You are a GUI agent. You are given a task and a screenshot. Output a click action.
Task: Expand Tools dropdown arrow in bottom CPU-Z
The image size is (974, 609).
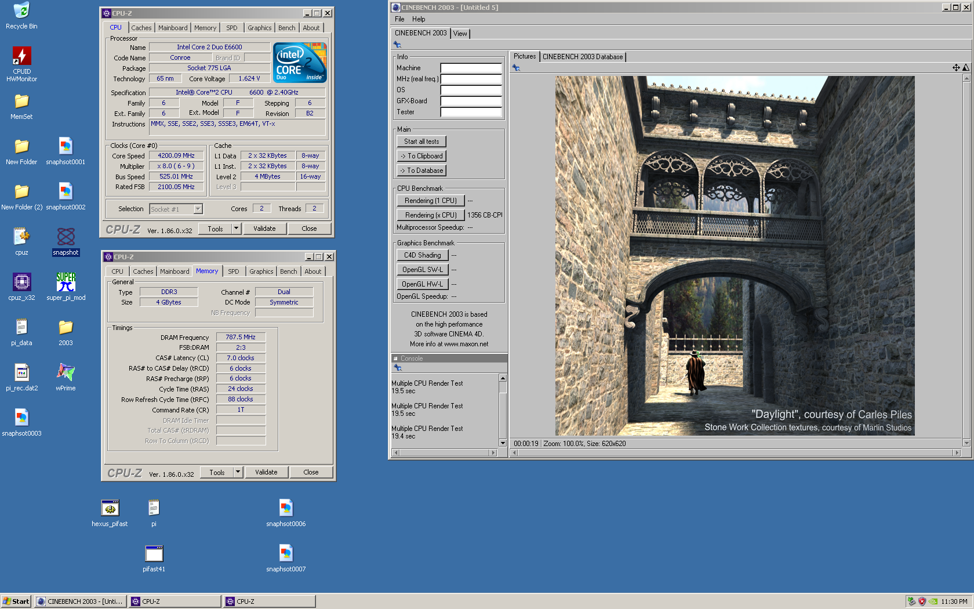point(238,472)
